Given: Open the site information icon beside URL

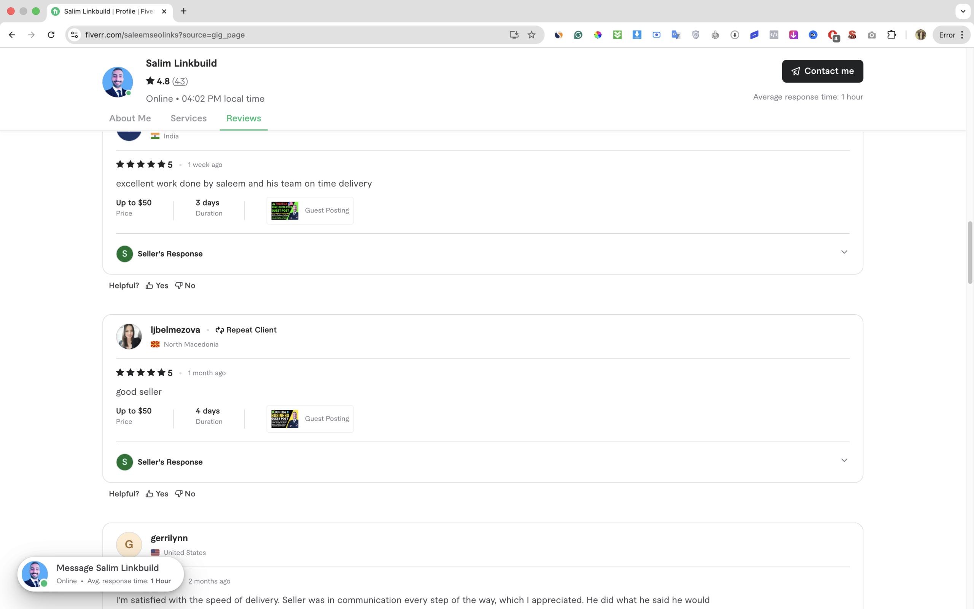Looking at the screenshot, I should [x=75, y=35].
